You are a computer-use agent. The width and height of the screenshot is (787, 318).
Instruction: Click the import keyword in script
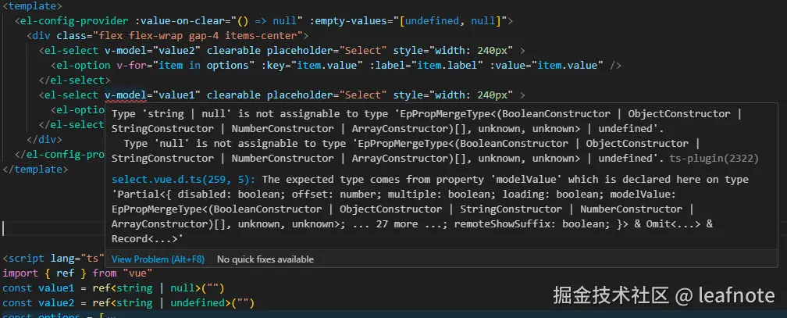click(20, 273)
